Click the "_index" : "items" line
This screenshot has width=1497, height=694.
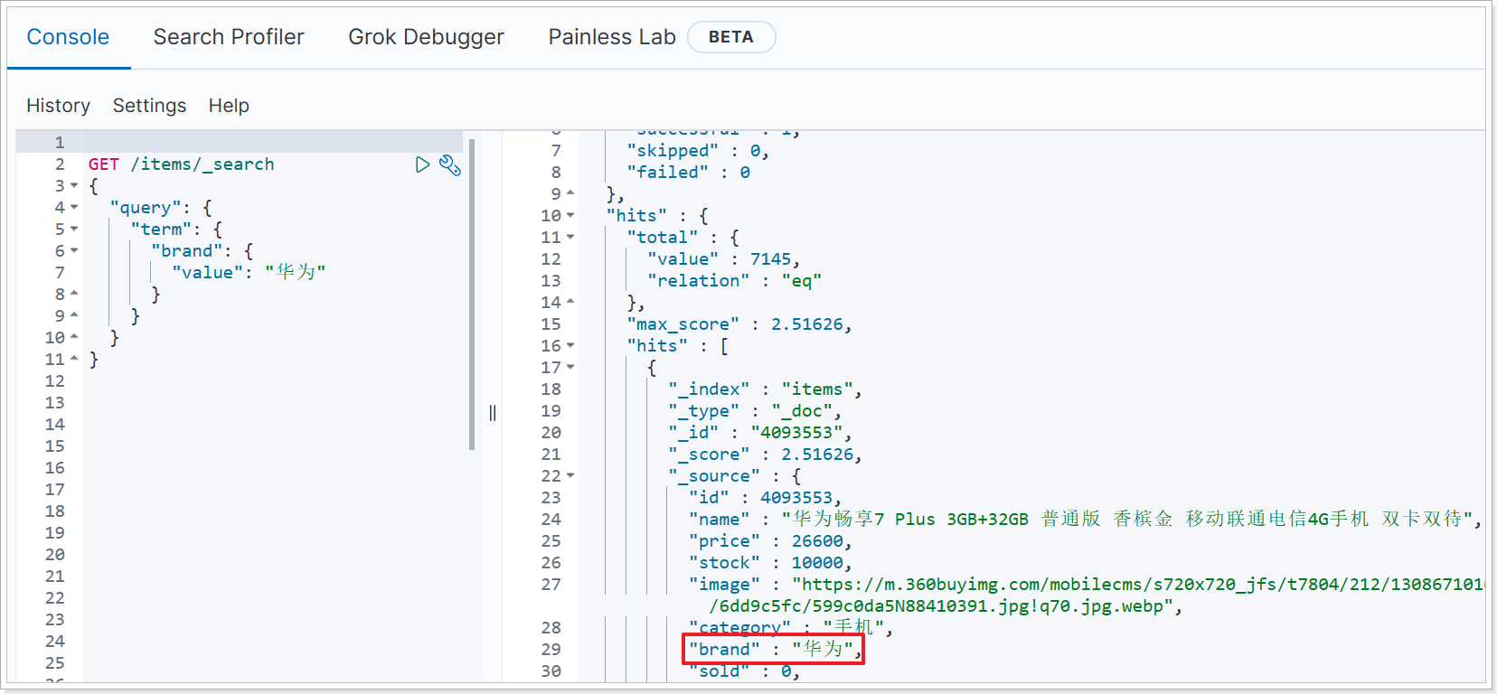point(765,389)
